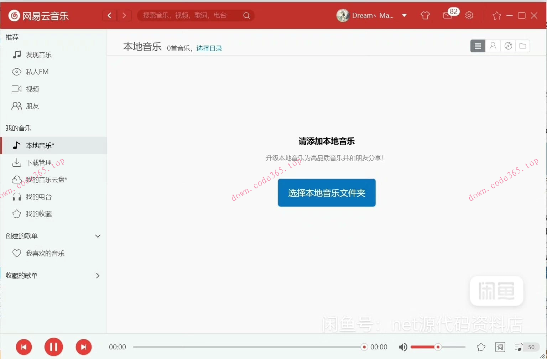
Task: Open 发现音乐 in the sidebar
Action: point(38,54)
